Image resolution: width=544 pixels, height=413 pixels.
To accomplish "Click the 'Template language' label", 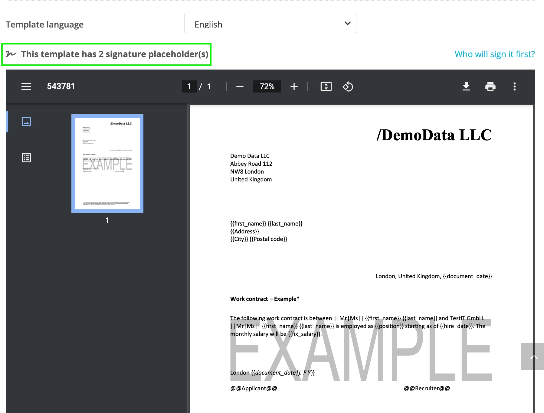I will (44, 24).
